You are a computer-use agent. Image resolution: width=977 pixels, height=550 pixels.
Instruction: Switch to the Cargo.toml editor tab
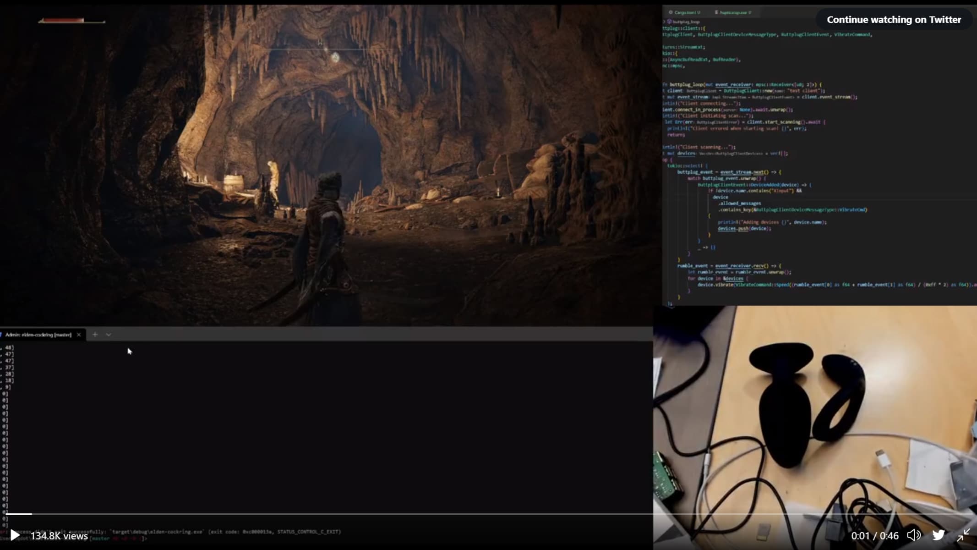coord(685,12)
